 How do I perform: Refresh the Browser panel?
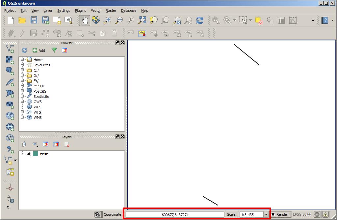coord(24,50)
